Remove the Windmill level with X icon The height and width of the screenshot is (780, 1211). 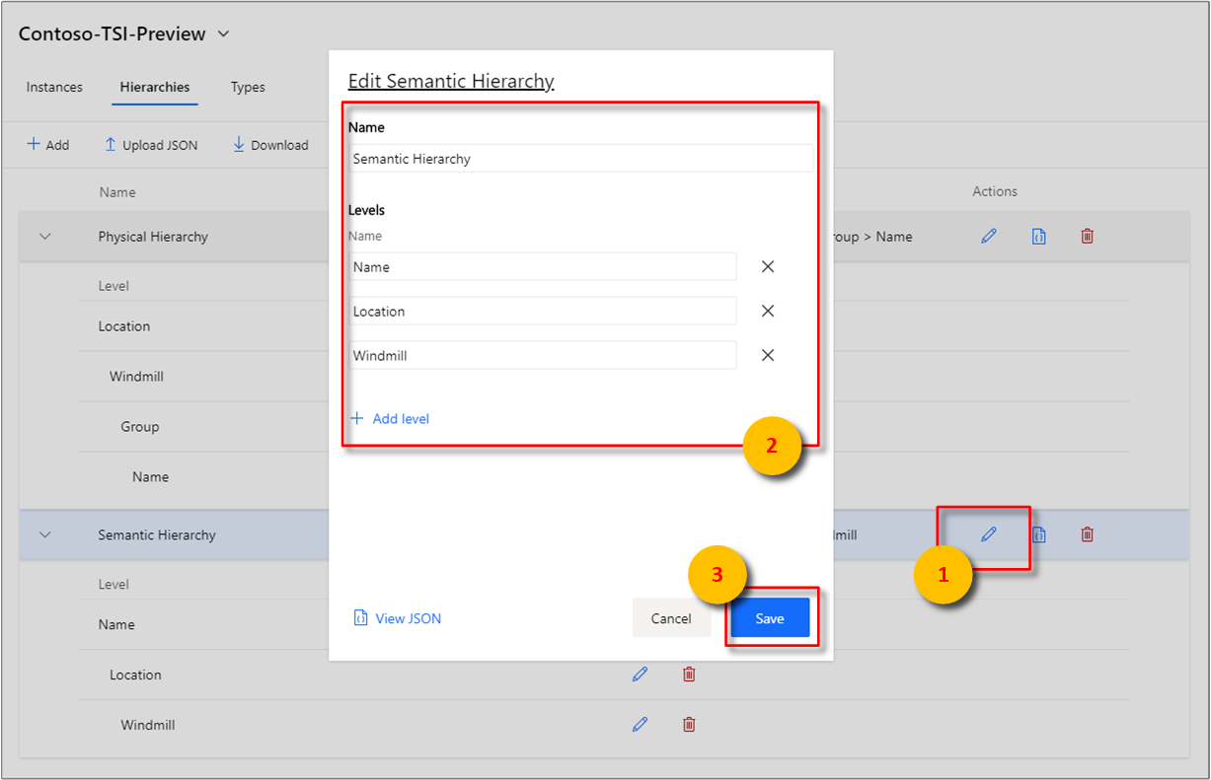[x=768, y=356]
